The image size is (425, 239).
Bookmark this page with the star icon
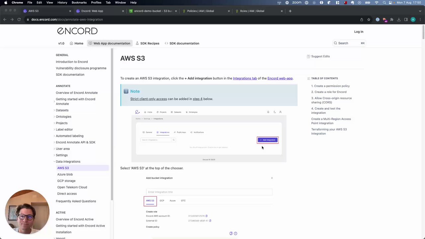(x=369, y=20)
